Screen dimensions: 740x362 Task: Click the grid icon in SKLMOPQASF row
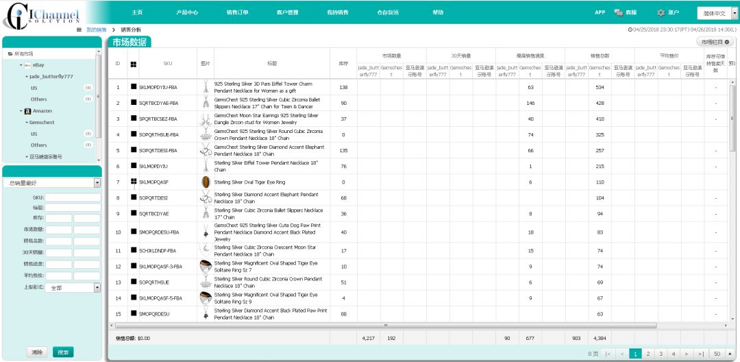pos(134,182)
